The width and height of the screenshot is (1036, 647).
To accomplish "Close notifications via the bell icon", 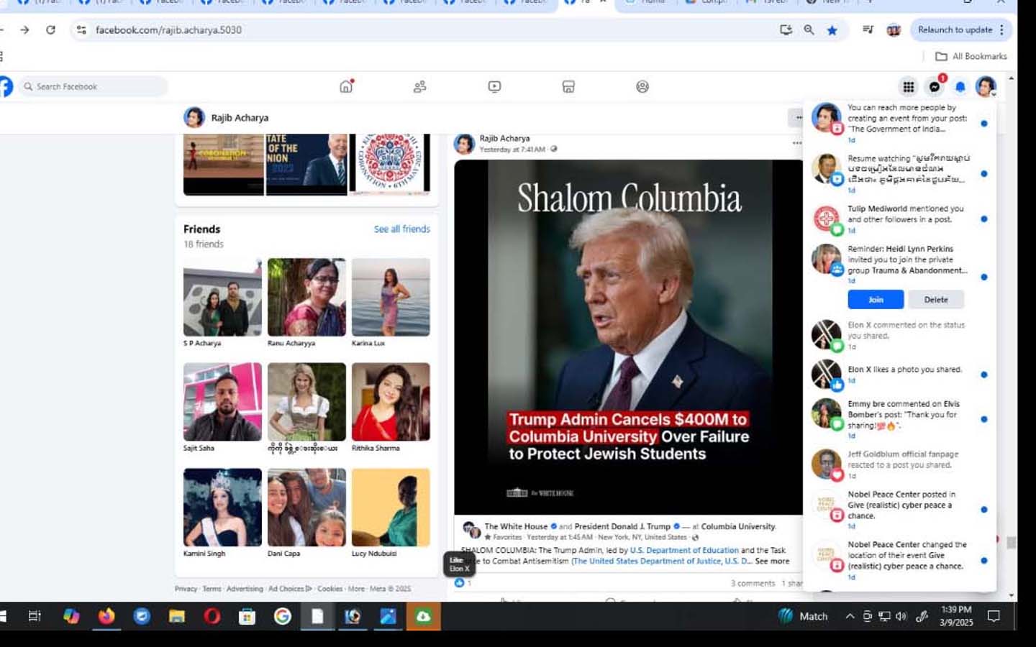I will point(960,86).
